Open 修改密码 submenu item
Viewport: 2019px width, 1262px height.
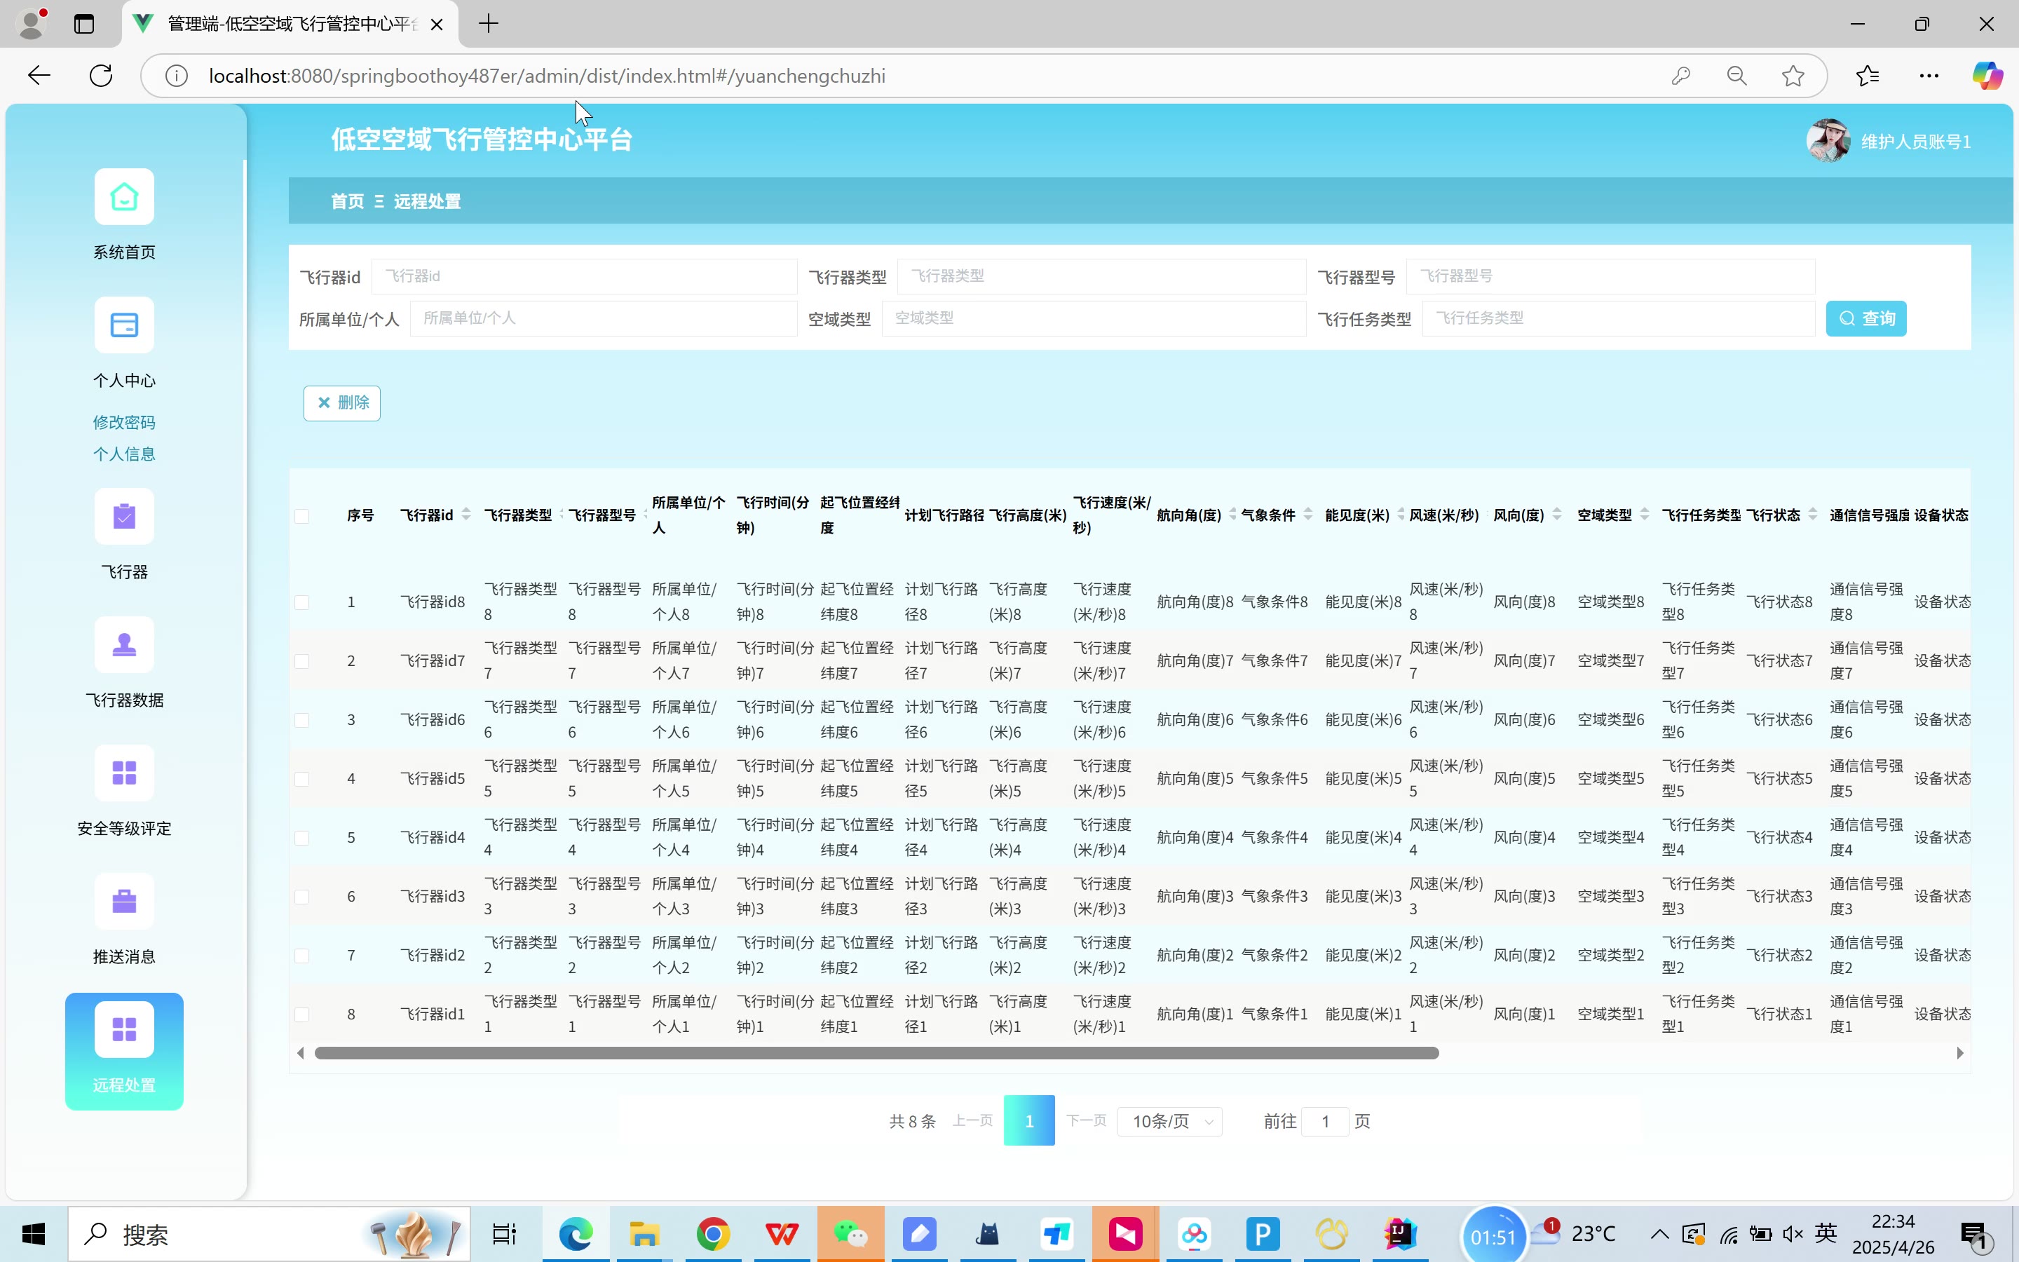[123, 422]
